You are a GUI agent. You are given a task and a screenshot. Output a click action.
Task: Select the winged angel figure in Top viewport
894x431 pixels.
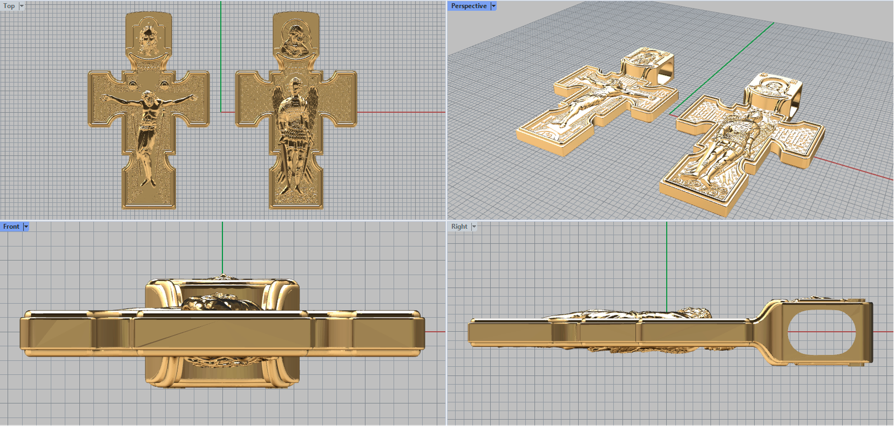pyautogui.click(x=296, y=128)
